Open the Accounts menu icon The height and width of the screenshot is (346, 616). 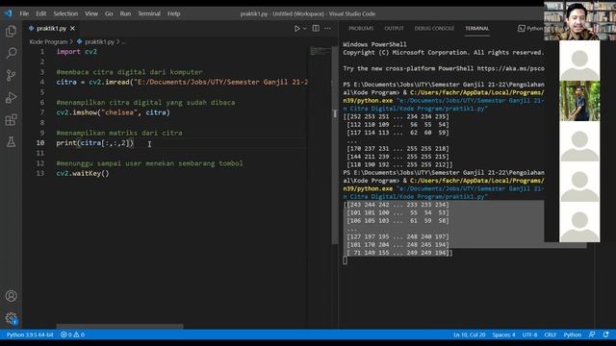pos(11,296)
